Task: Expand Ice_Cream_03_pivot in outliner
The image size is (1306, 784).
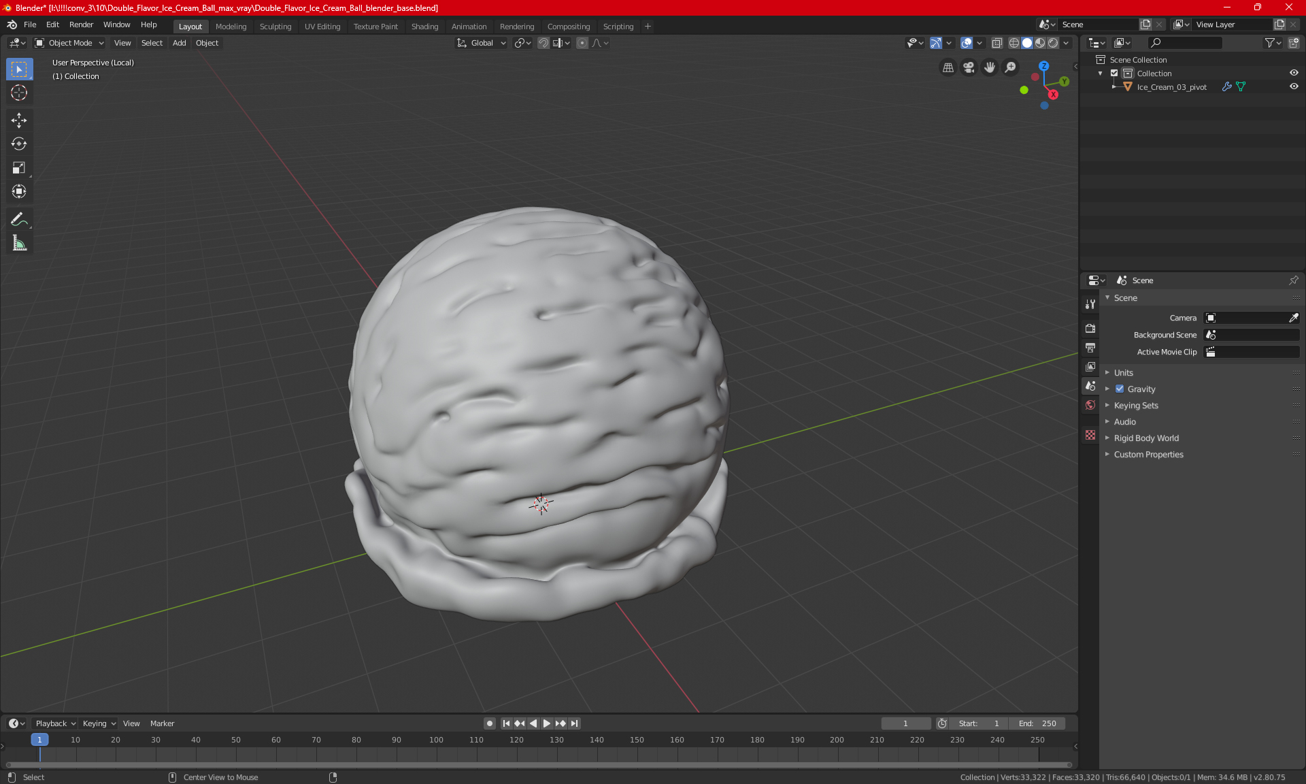Action: point(1114,87)
